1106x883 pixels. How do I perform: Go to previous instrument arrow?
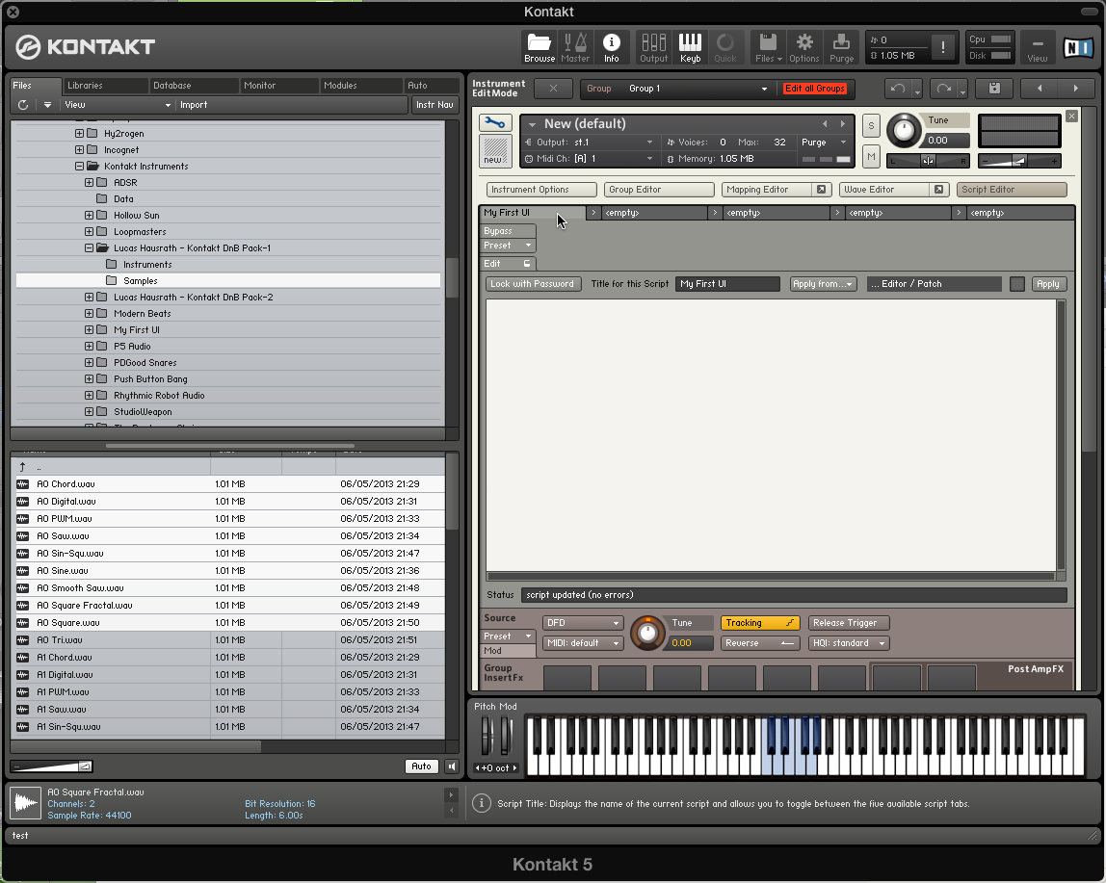(1039, 89)
